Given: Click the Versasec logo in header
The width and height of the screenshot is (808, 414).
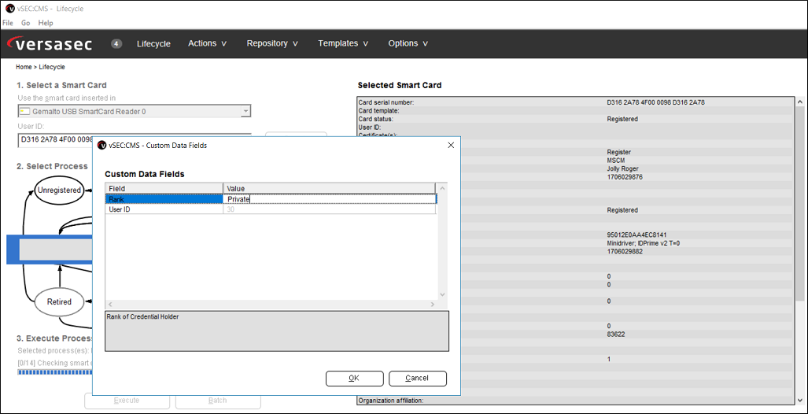Looking at the screenshot, I should pos(50,44).
